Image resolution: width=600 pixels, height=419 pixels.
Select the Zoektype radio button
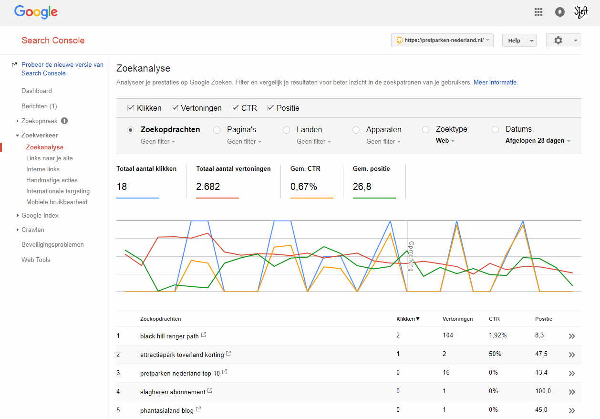pyautogui.click(x=425, y=130)
